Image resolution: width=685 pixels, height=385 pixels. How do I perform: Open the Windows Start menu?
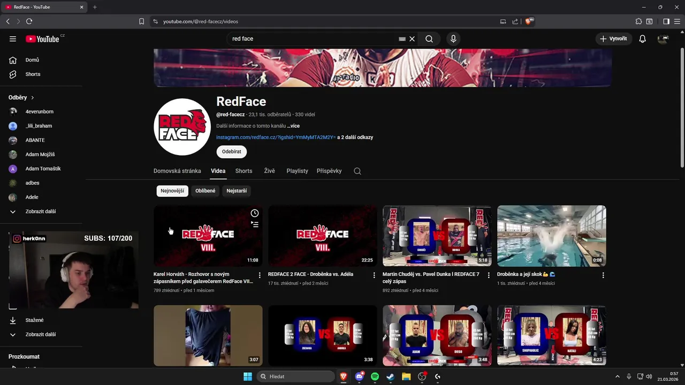[x=248, y=376]
